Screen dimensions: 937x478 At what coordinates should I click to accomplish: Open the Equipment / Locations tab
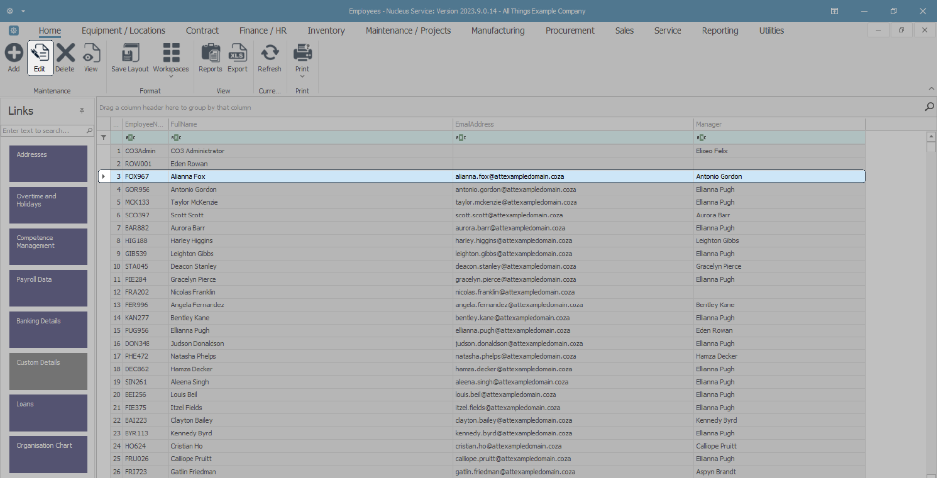coord(123,30)
